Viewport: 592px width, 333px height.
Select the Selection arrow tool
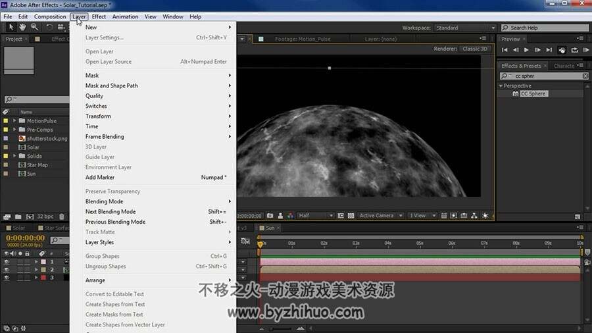11,27
